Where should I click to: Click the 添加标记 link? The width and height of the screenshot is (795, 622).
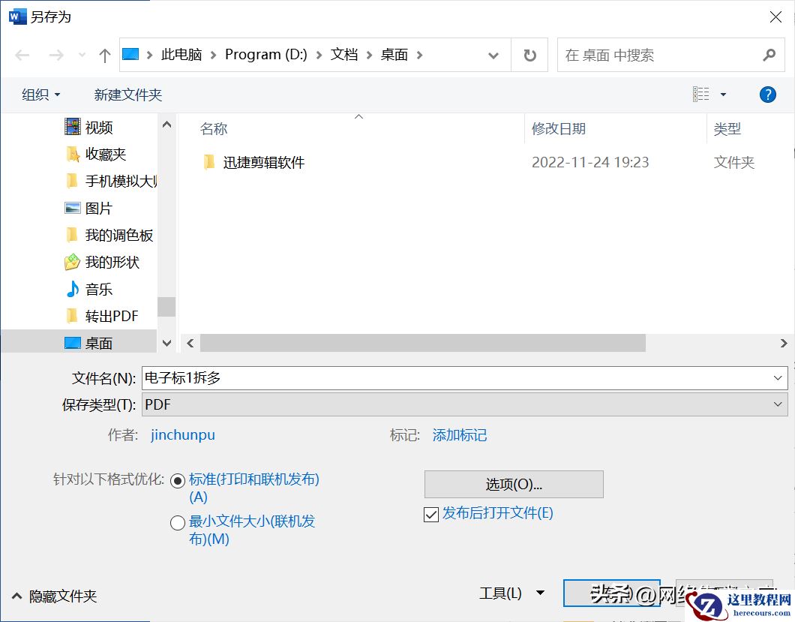[x=459, y=434]
